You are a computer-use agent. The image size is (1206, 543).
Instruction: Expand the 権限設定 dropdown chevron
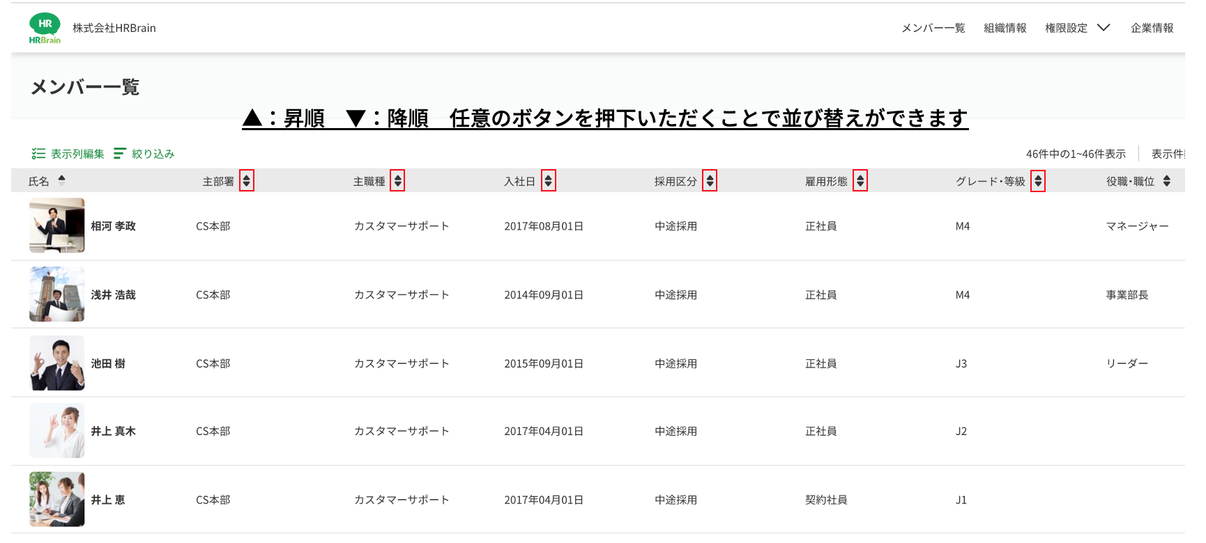click(1104, 28)
